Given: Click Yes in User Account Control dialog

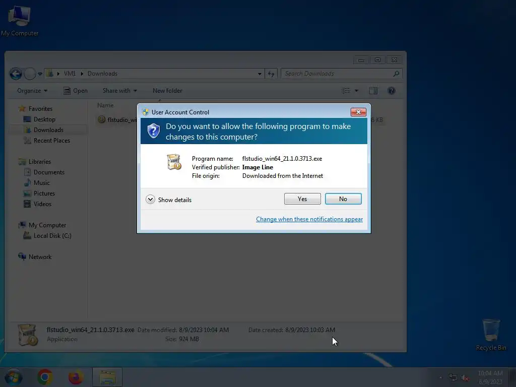Looking at the screenshot, I should point(302,199).
